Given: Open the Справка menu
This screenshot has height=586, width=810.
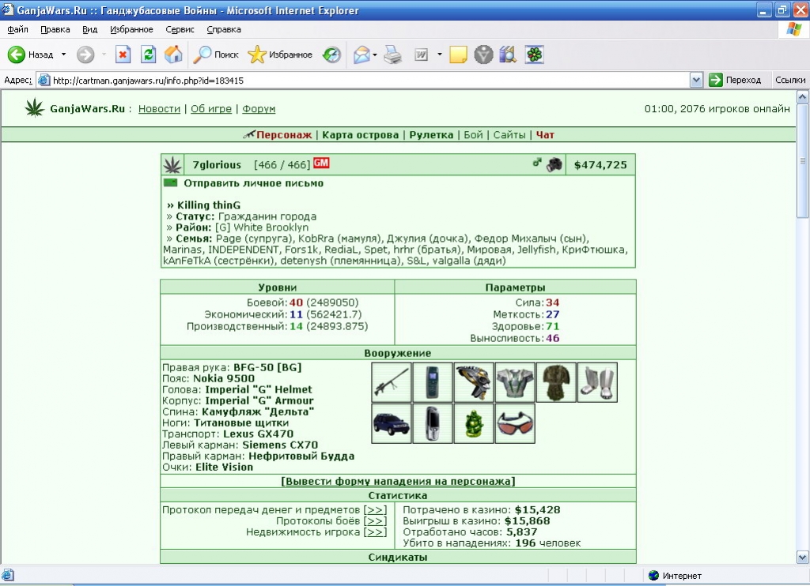Looking at the screenshot, I should pyautogui.click(x=224, y=29).
